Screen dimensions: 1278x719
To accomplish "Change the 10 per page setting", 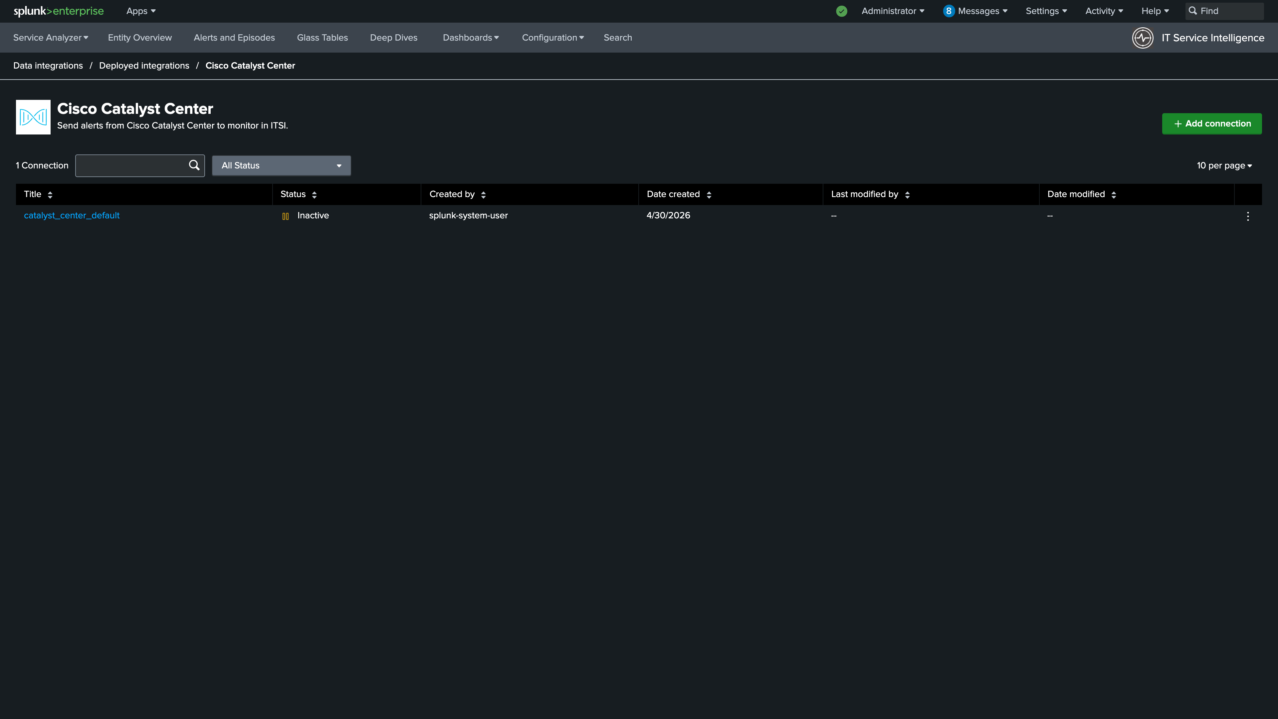I will (1224, 166).
